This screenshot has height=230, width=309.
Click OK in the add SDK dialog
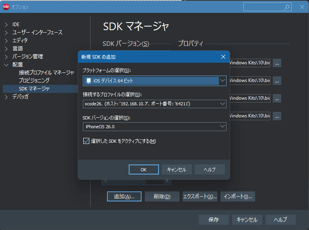(144, 170)
